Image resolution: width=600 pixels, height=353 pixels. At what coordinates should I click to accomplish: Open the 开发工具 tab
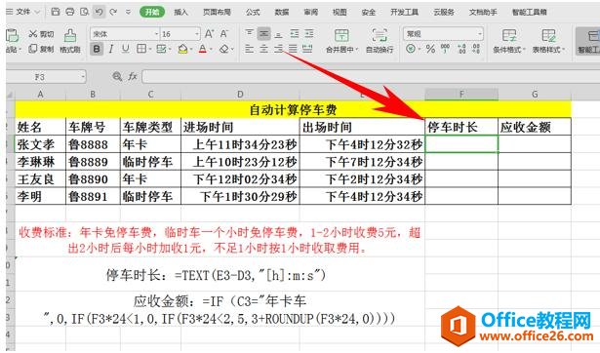tap(404, 13)
